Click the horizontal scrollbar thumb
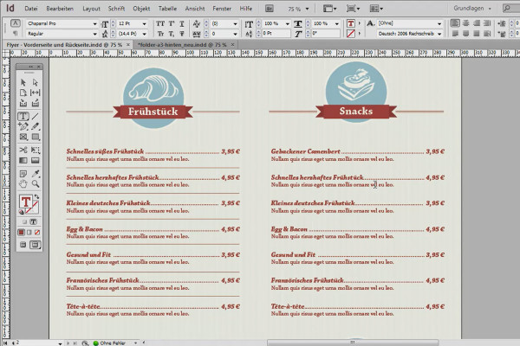The height and width of the screenshot is (346, 520). tap(353, 343)
